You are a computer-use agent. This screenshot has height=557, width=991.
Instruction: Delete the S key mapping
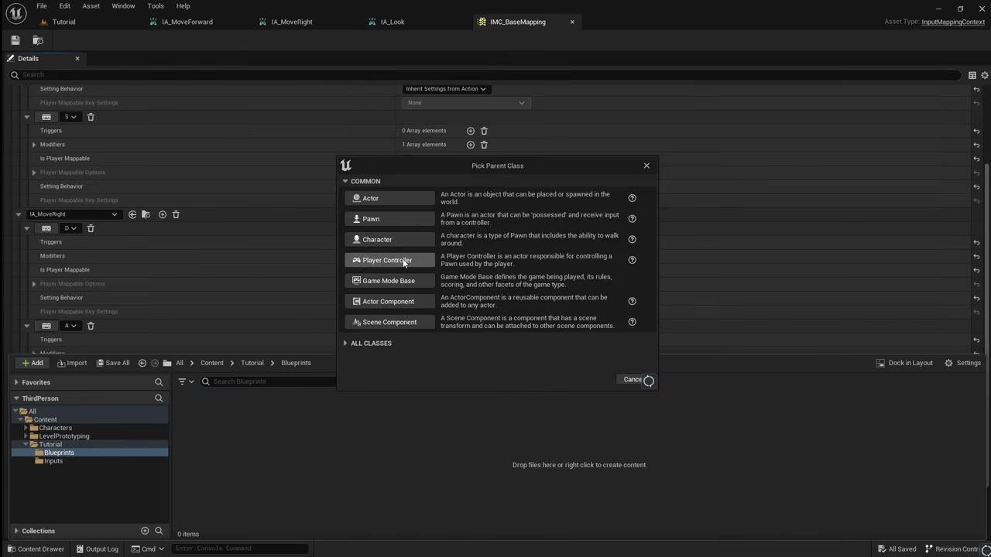[91, 117]
